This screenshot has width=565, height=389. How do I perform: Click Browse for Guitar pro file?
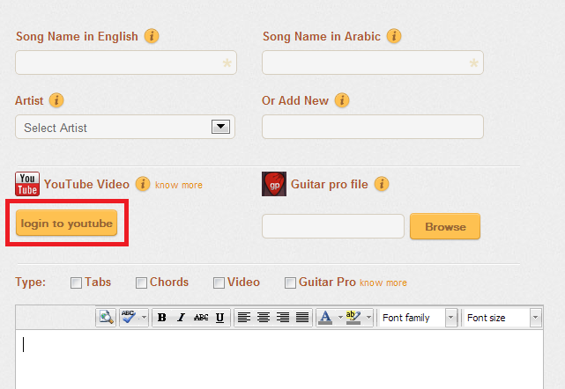[445, 226]
